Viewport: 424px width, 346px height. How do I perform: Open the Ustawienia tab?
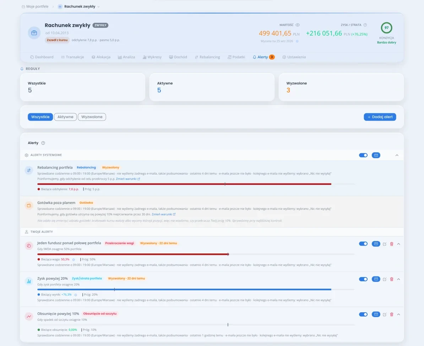[x=294, y=57]
